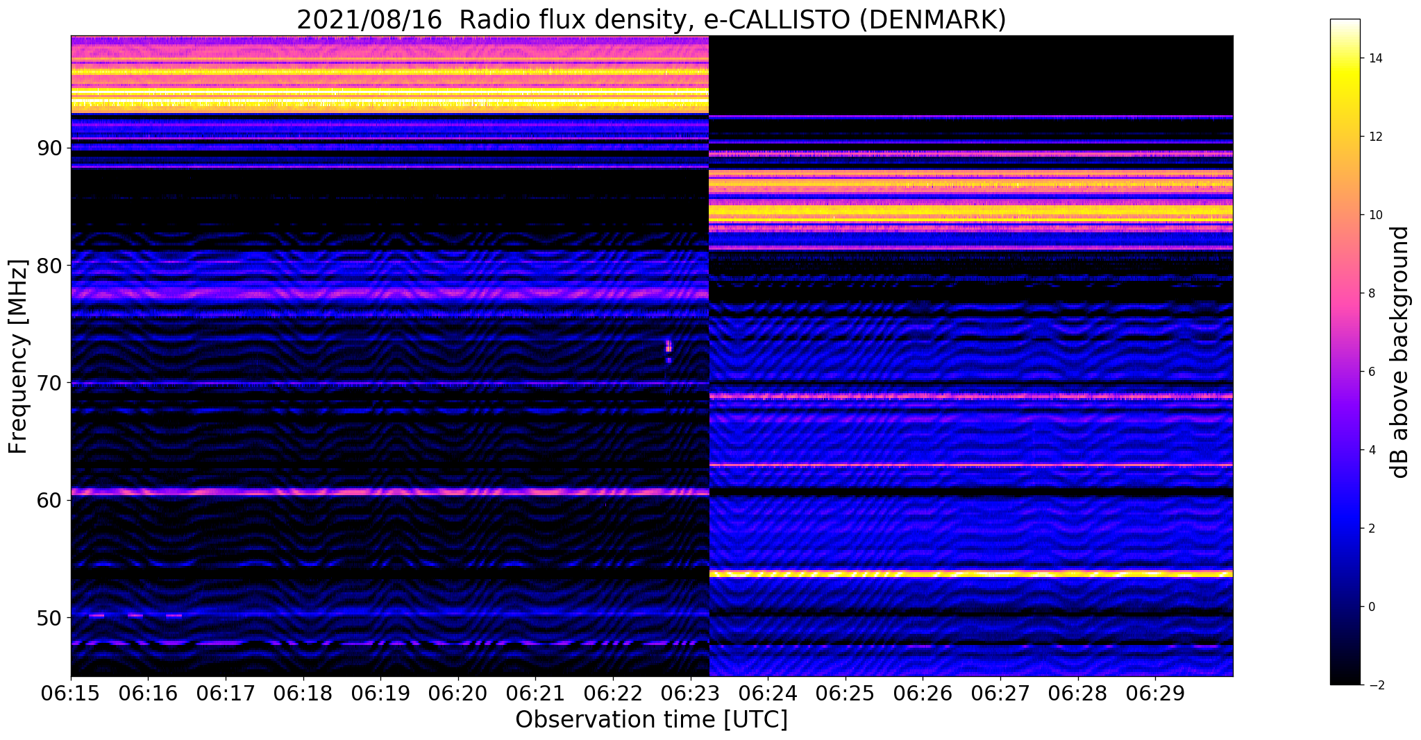Click the 06:24 time tick label
1421x740 pixels.
tap(768, 693)
